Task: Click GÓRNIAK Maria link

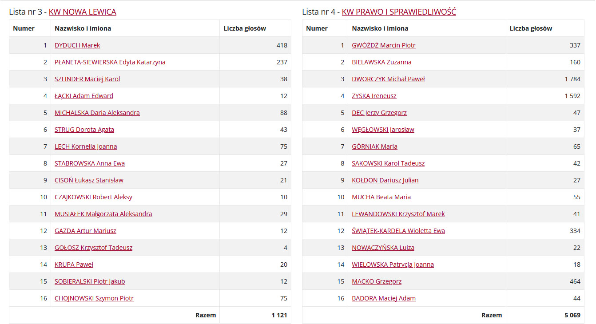Action: click(374, 146)
